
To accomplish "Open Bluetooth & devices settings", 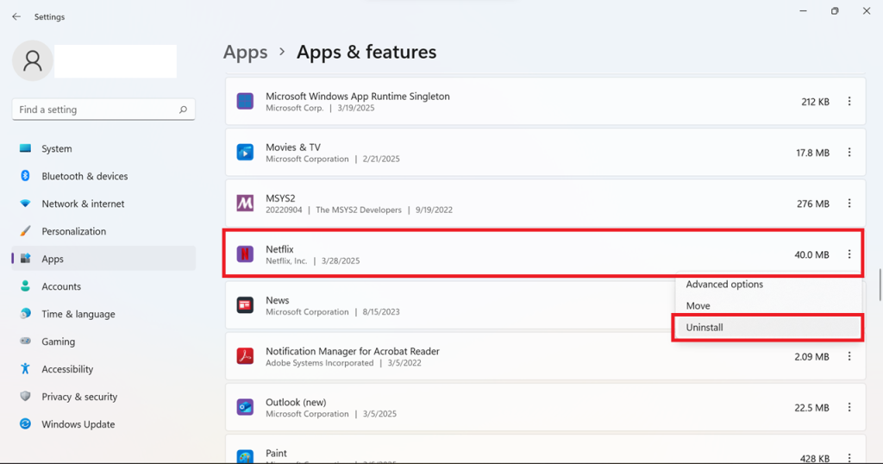I will click(x=103, y=176).
